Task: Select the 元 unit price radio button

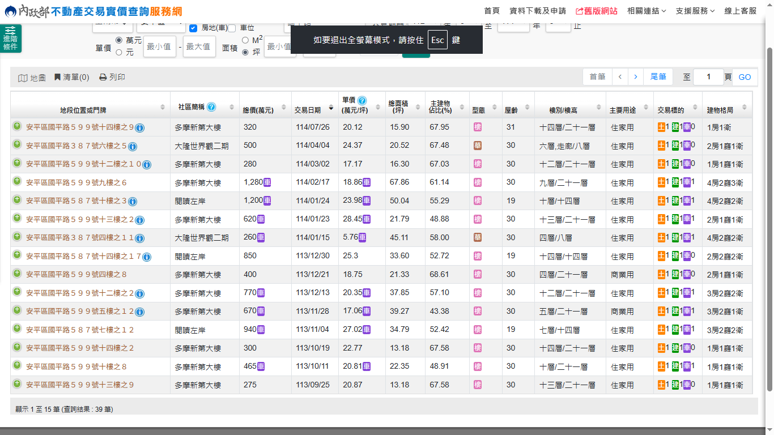Action: click(x=119, y=52)
